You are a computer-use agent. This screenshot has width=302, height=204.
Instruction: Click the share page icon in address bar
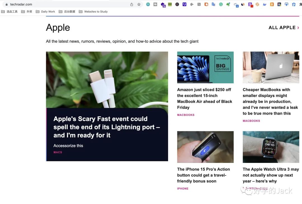131,4
